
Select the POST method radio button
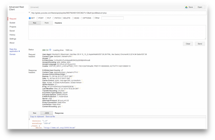[x=37, y=18]
